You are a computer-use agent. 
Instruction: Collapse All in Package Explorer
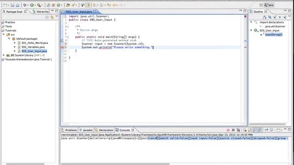click(47, 17)
